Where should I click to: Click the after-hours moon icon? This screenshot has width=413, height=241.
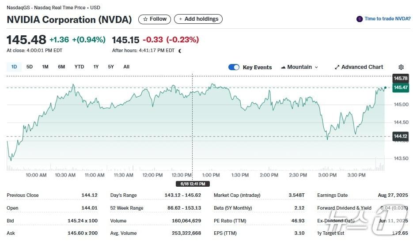(180, 51)
